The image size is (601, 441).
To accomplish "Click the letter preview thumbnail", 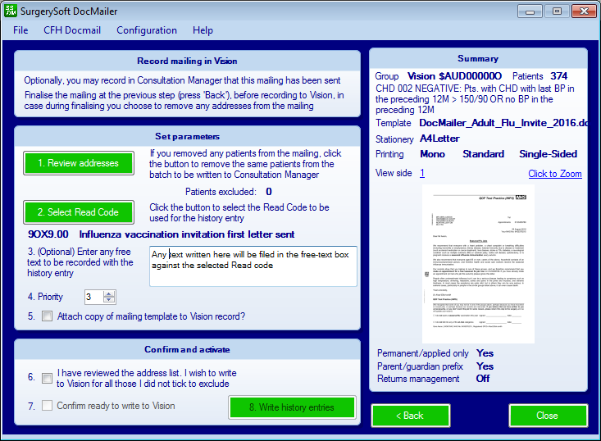I will tap(478, 264).
